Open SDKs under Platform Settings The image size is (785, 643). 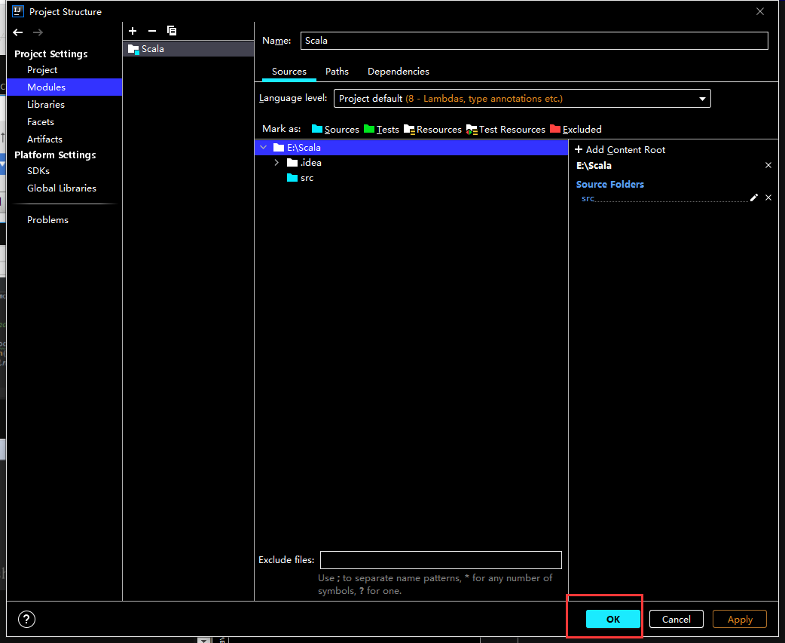[x=38, y=171]
